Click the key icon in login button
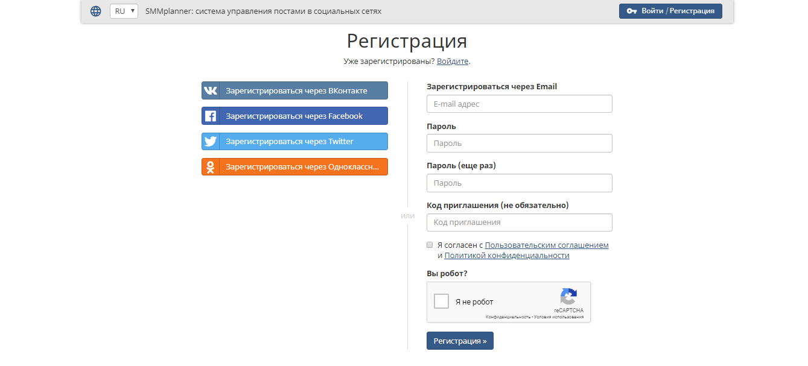808x366 pixels. pyautogui.click(x=632, y=11)
